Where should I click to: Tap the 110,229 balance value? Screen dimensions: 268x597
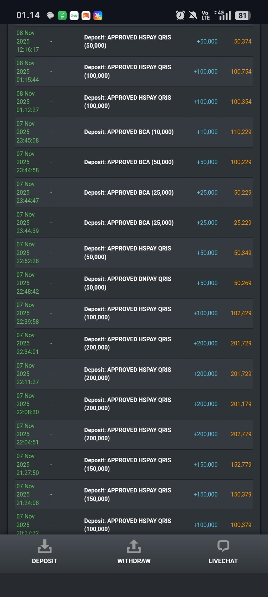pyautogui.click(x=241, y=132)
